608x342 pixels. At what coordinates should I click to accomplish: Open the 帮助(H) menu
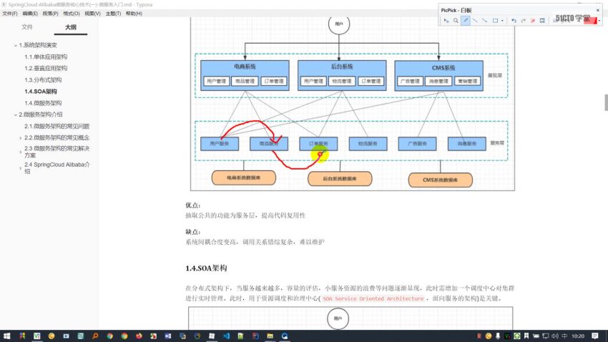[134, 14]
